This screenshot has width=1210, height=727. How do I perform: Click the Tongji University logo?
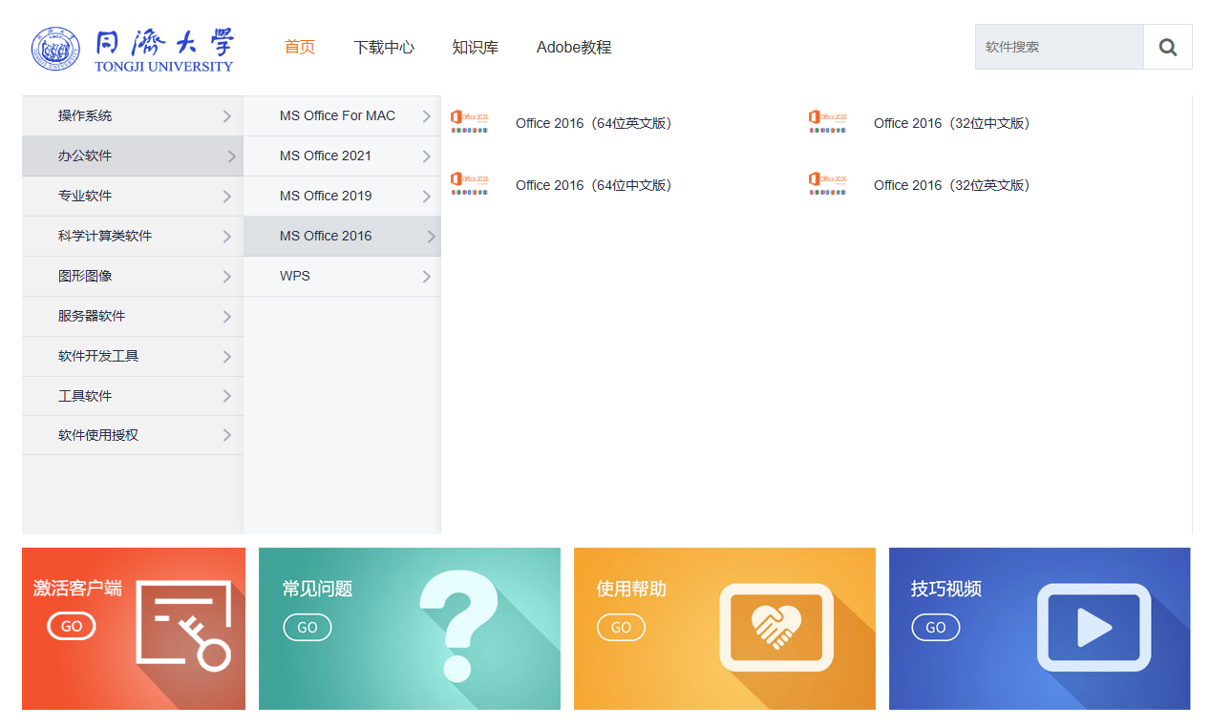click(132, 48)
